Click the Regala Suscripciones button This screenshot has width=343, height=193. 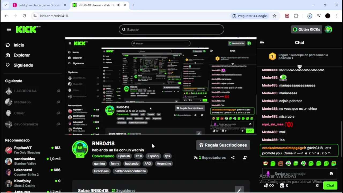pos(223,145)
